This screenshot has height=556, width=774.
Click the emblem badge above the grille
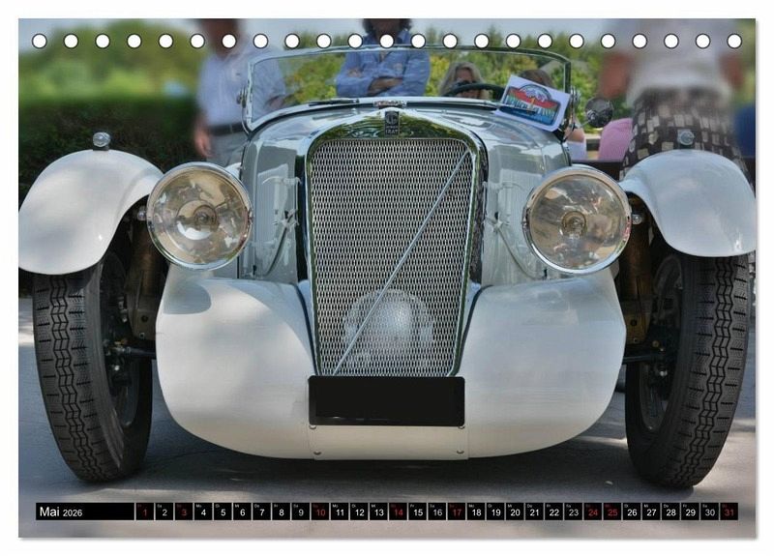pyautogui.click(x=392, y=124)
